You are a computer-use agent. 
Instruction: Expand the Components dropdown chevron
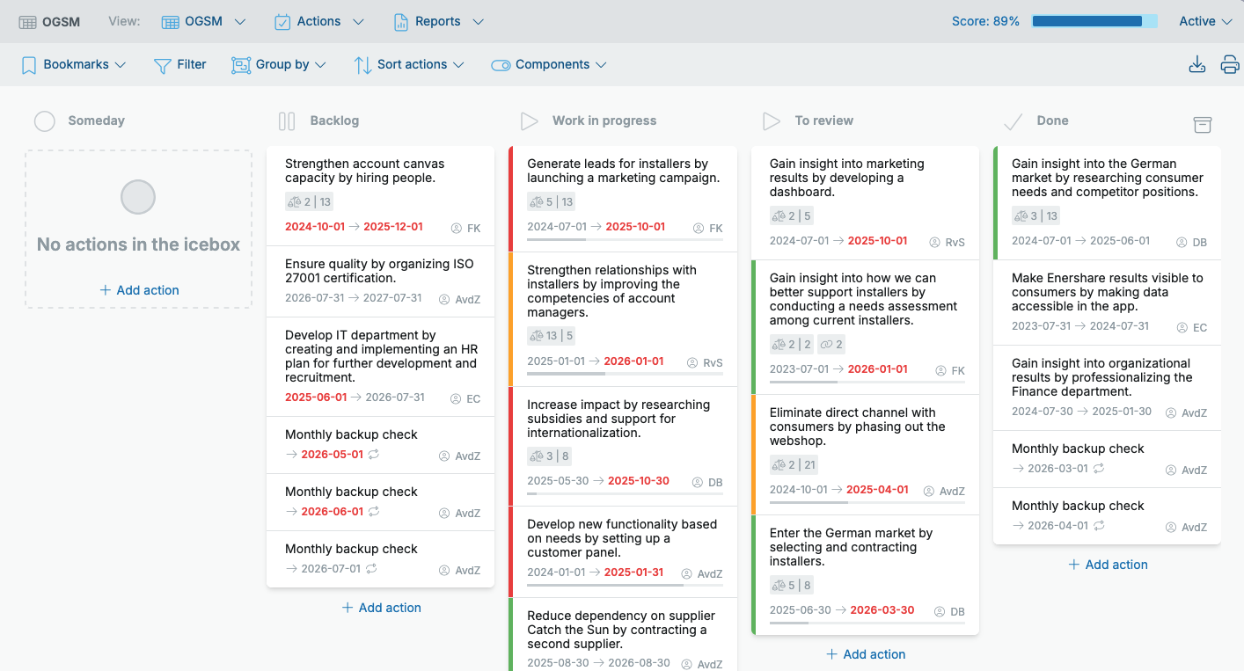click(601, 65)
